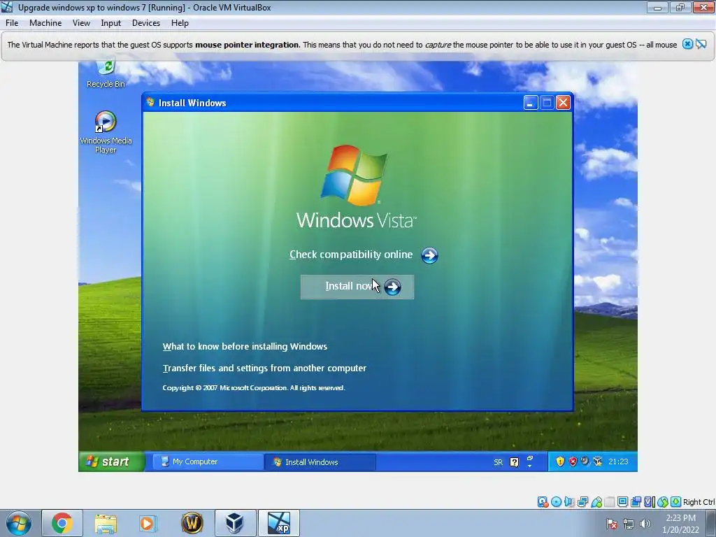Viewport: 716px width, 537px height.
Task: Click the red security alert shield tray icon
Action: pos(573,461)
